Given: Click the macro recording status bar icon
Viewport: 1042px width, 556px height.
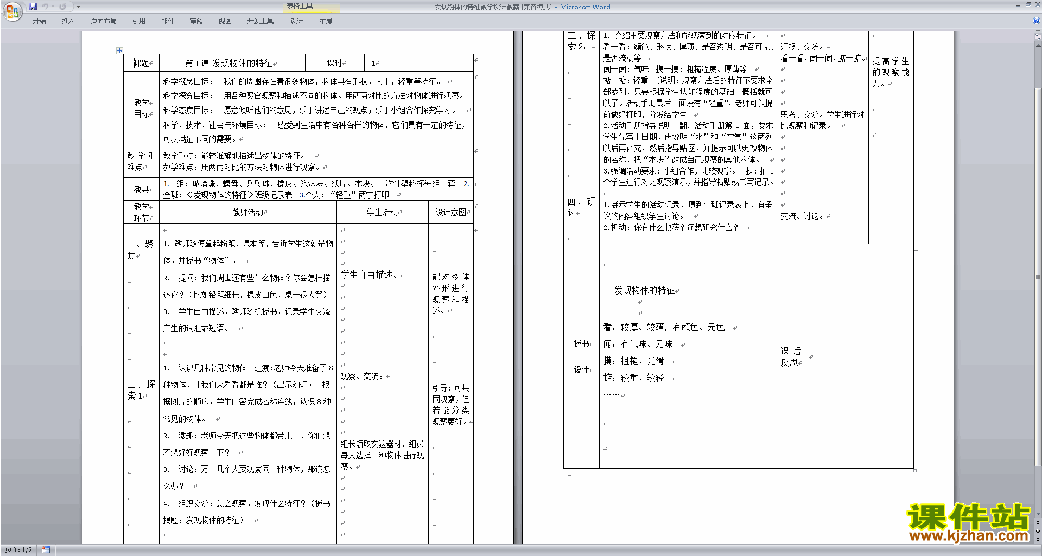Looking at the screenshot, I should coord(46,550).
